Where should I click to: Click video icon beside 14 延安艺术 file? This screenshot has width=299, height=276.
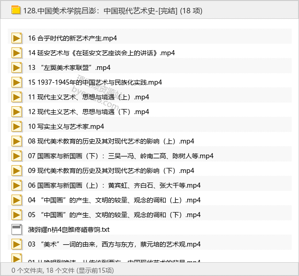pyautogui.click(x=17, y=53)
